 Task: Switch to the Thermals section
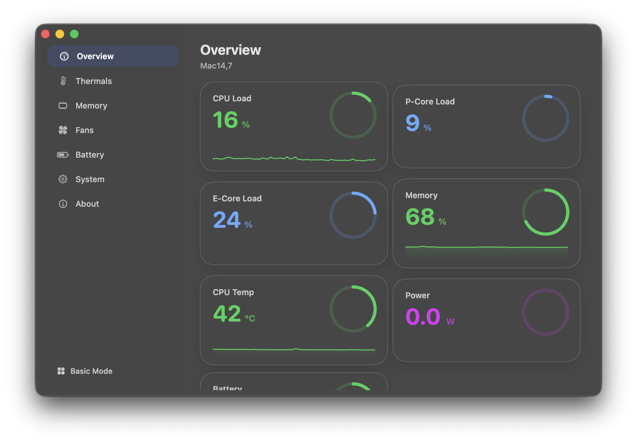pos(93,81)
